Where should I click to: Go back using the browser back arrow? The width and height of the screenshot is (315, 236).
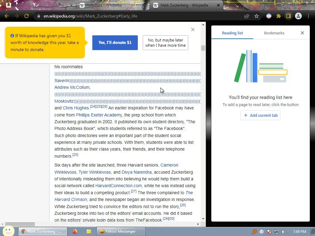click(7, 16)
